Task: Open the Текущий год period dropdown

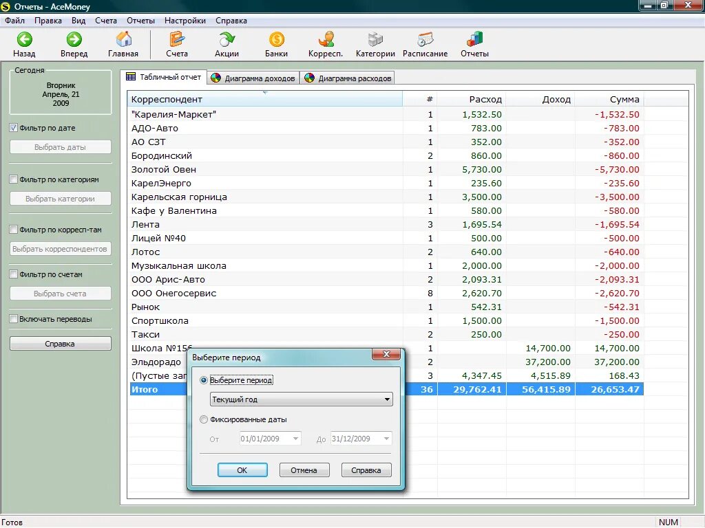Action: pyautogui.click(x=302, y=399)
